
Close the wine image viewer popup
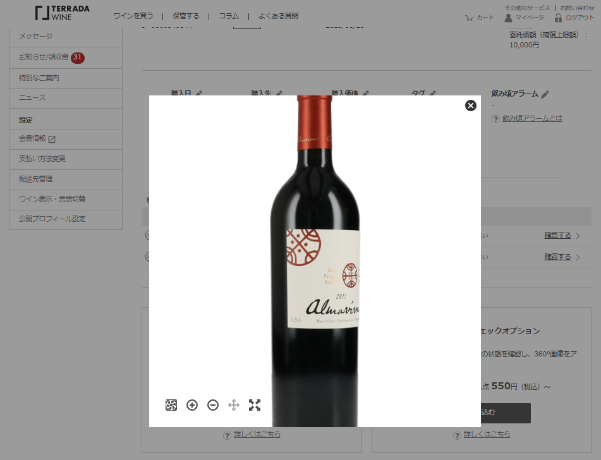tap(471, 106)
